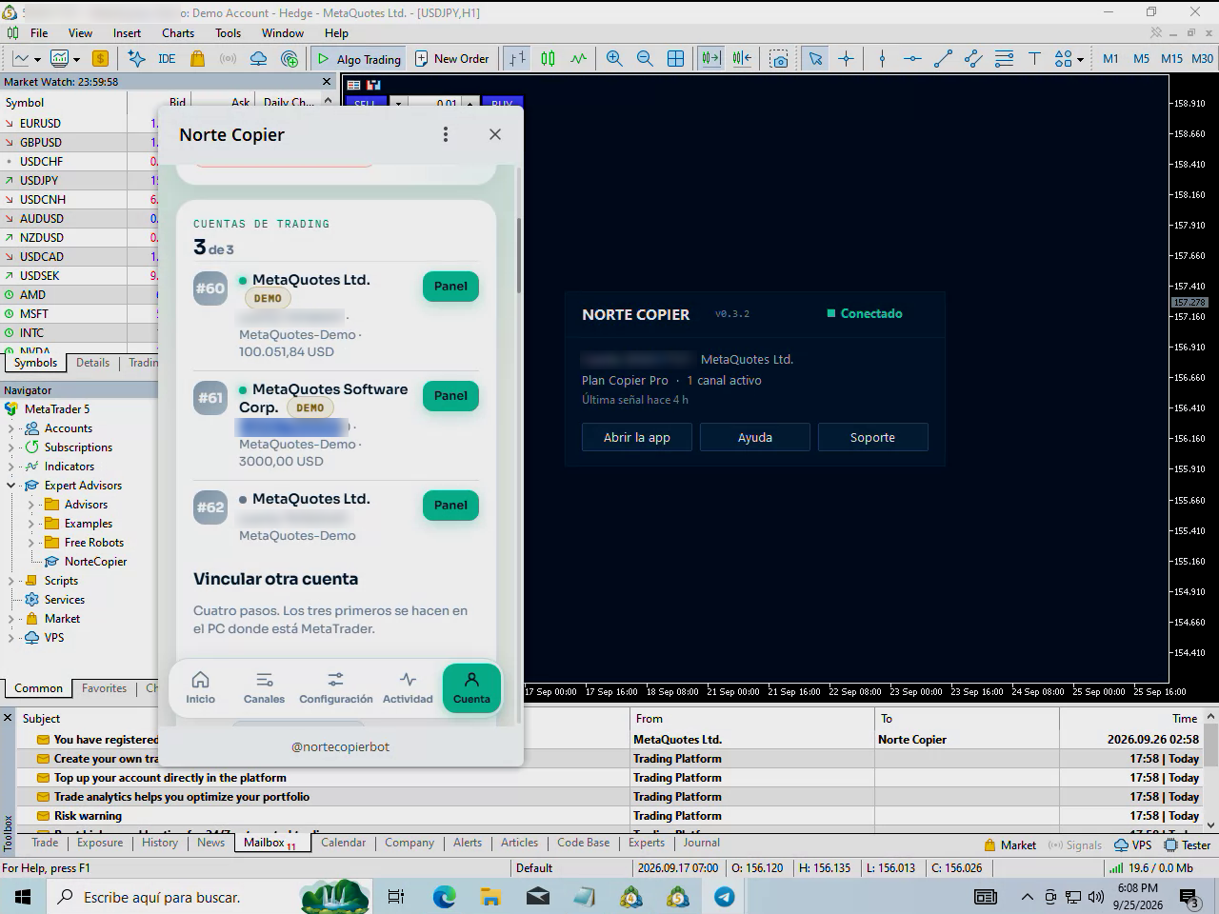Switch chart to bar chart mode

[517, 58]
